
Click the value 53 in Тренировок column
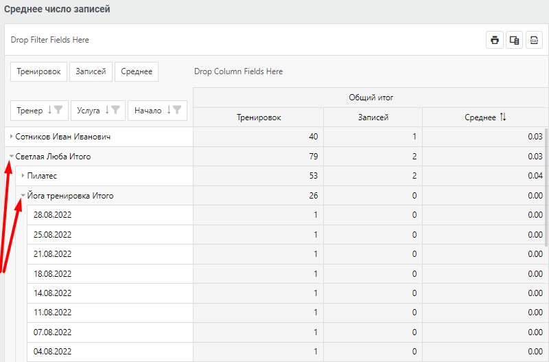click(x=314, y=176)
